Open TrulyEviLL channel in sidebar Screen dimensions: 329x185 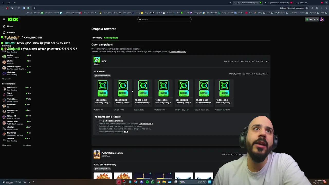tap(16, 134)
